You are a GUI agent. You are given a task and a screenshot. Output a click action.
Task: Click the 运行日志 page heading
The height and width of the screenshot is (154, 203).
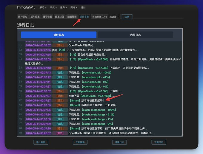click(x=25, y=25)
